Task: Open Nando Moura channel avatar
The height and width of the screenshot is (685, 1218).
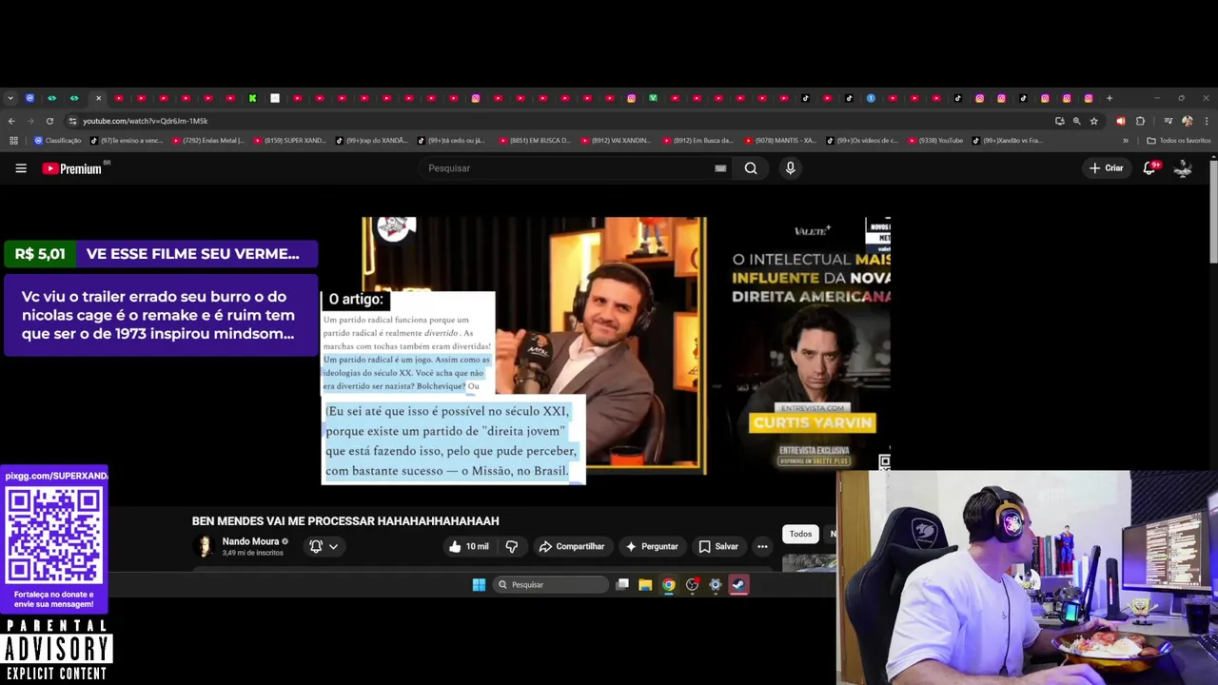Action: point(204,546)
